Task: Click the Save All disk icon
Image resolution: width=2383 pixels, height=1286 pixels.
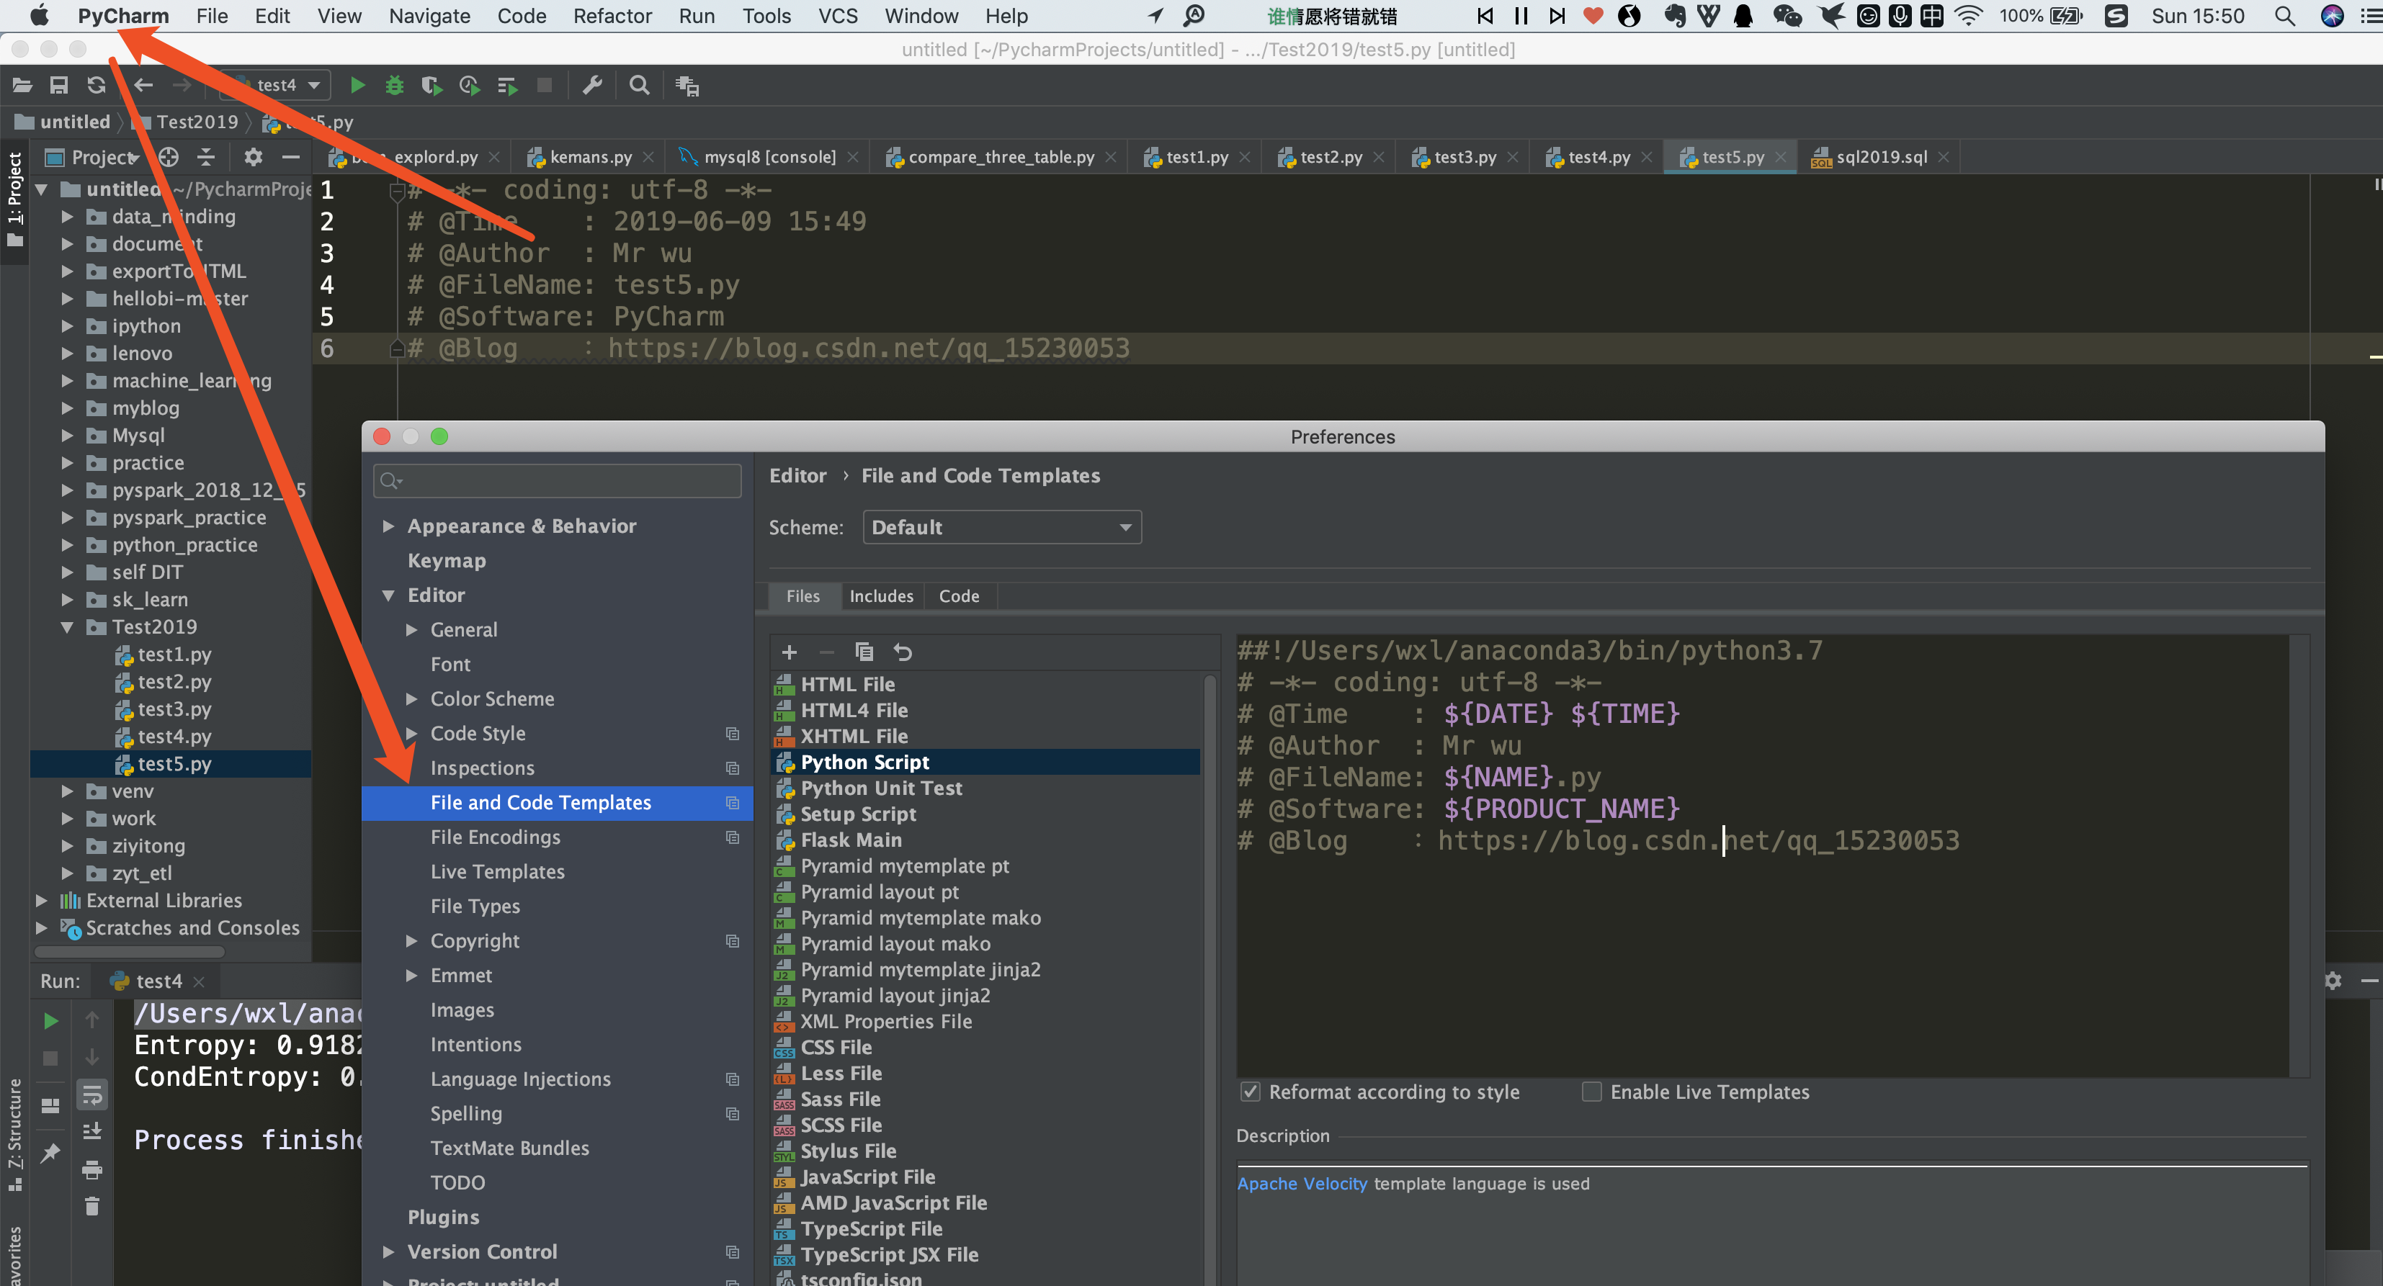Action: [x=59, y=85]
